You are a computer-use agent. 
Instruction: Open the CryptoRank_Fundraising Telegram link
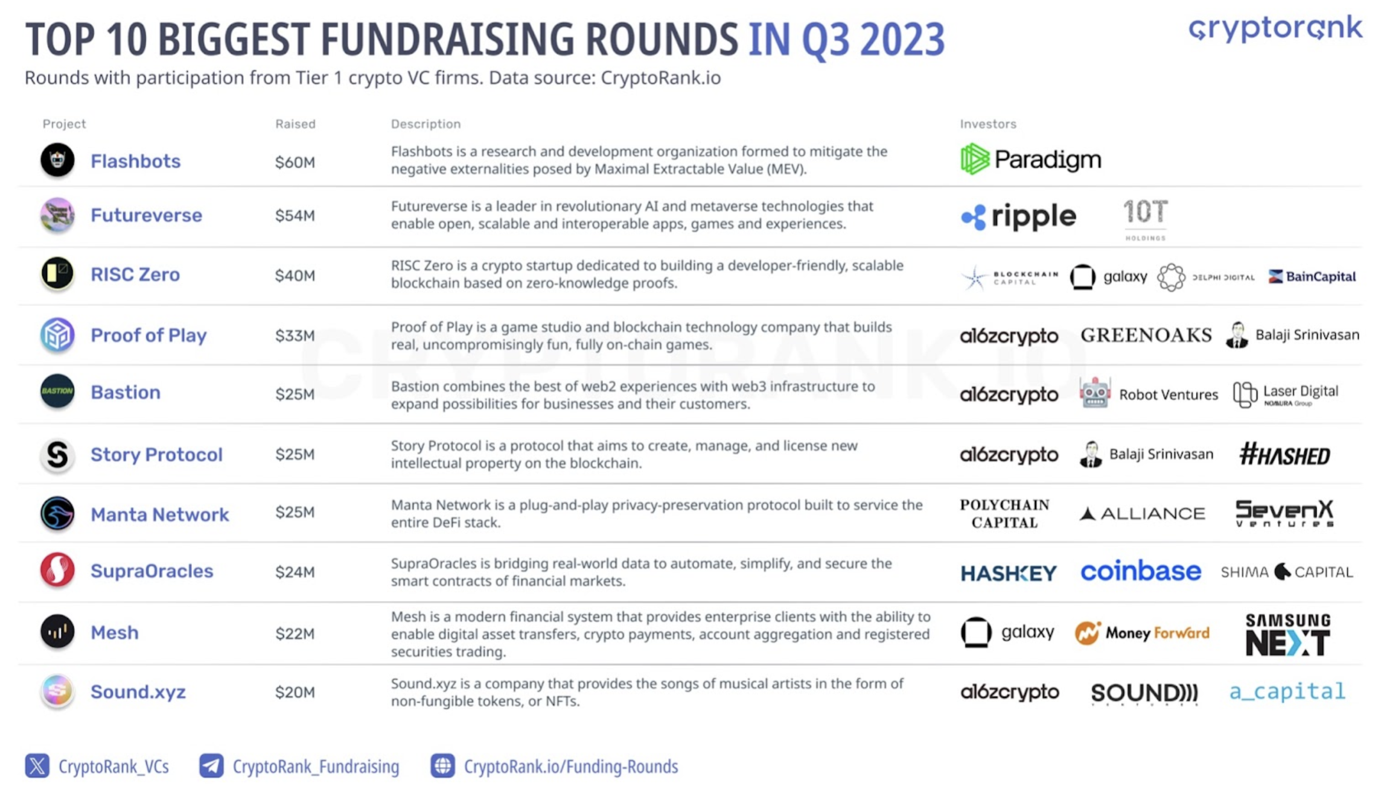coord(316,766)
